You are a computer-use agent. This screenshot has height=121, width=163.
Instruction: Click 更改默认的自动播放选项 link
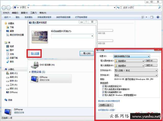(x=109, y=101)
